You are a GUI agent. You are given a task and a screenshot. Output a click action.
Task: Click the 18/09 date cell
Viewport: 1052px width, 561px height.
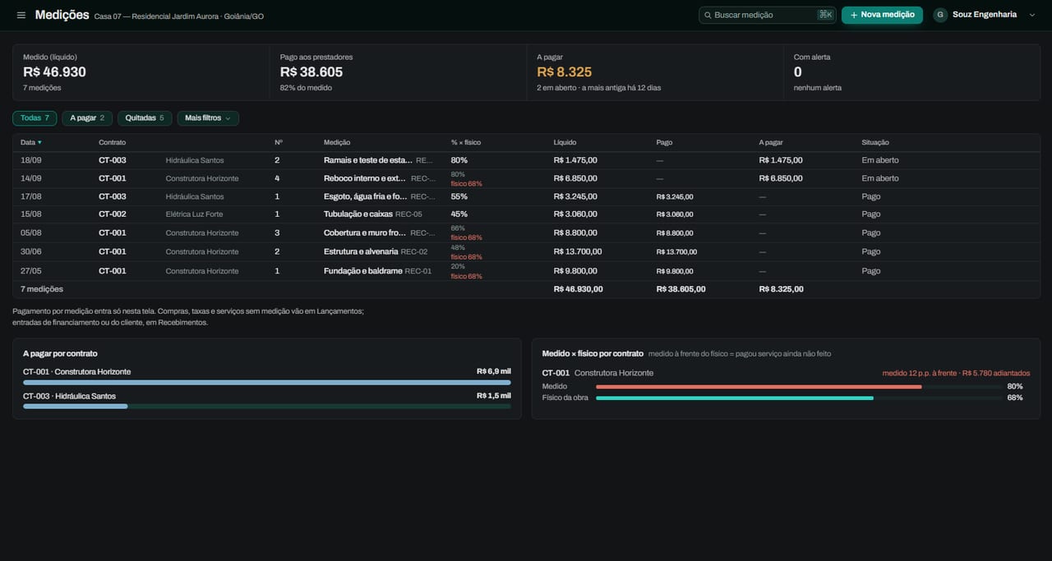31,160
